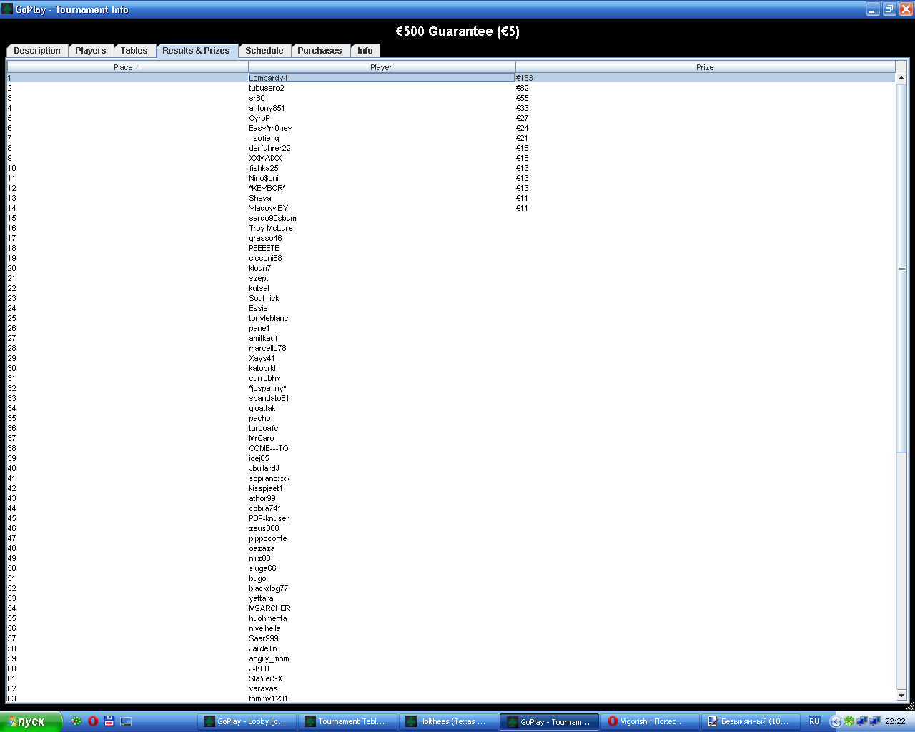Open the Purchases tab

[320, 51]
